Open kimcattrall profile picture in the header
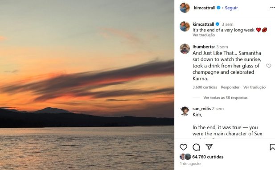275x170 pixels. 185,8
